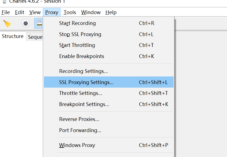227x157 pixels.
Task: Choose Port Forwarding menu entry
Action: pyautogui.click(x=108, y=130)
